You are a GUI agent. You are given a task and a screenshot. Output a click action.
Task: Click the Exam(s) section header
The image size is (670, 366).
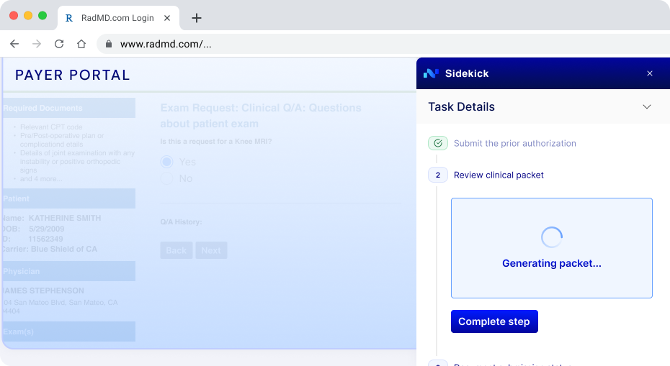(x=68, y=331)
